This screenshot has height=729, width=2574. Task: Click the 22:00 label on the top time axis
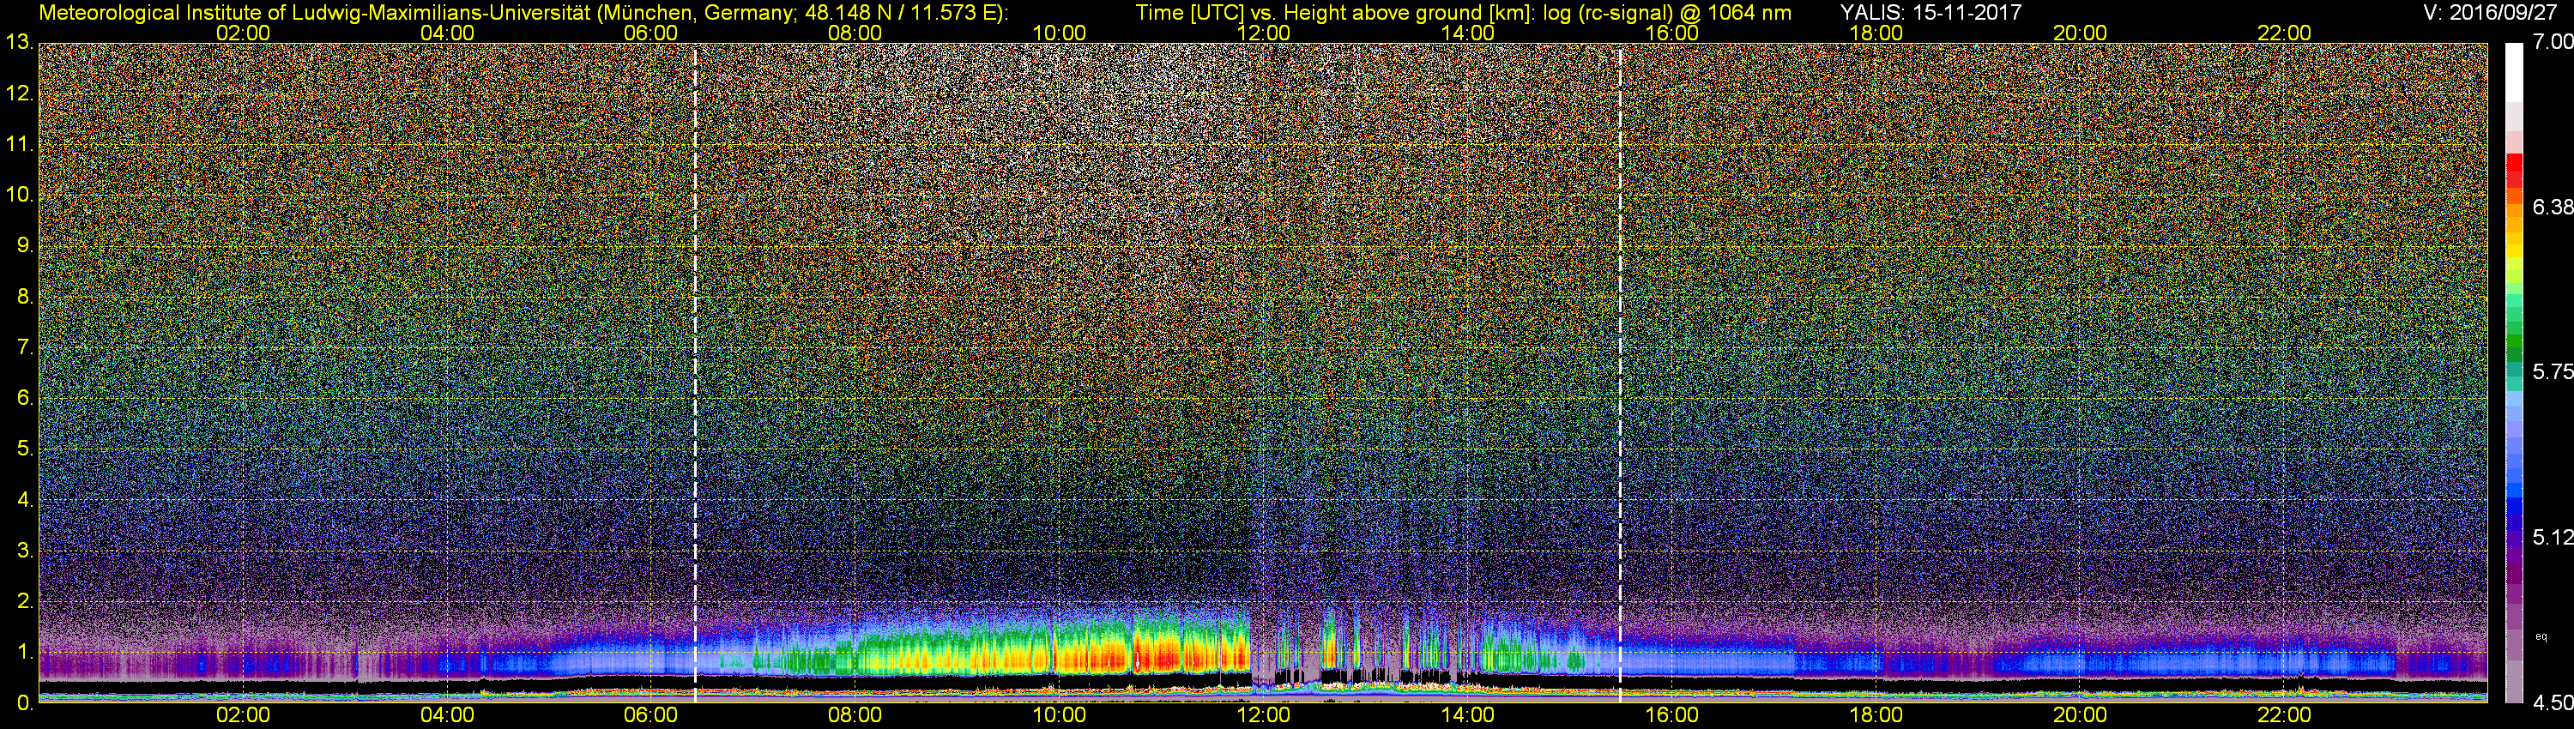coord(2284,33)
